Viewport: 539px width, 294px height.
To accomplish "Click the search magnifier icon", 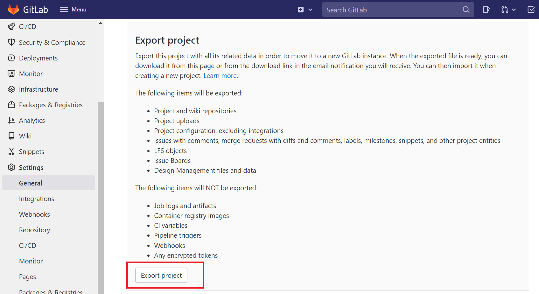I will tap(466, 10).
